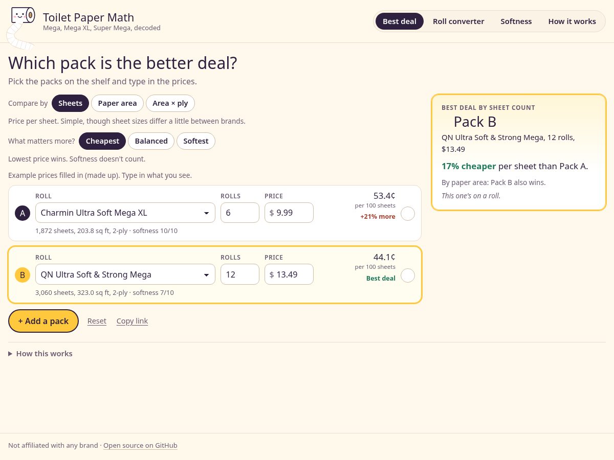Compare by Area × ply
The width and height of the screenshot is (614, 460).
tap(170, 103)
